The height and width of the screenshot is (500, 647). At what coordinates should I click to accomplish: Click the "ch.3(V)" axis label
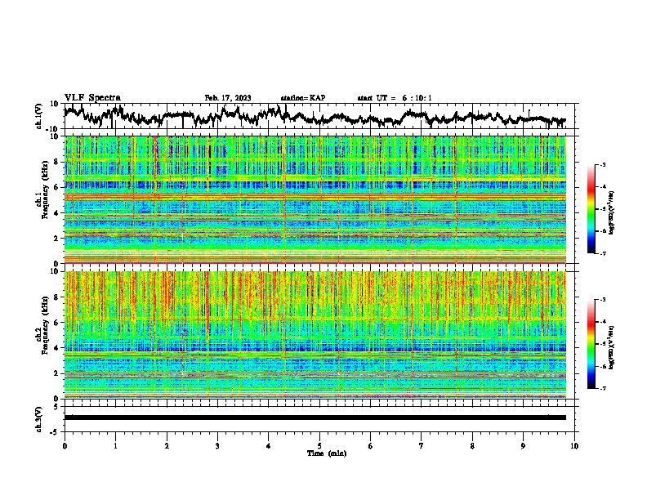click(x=38, y=420)
